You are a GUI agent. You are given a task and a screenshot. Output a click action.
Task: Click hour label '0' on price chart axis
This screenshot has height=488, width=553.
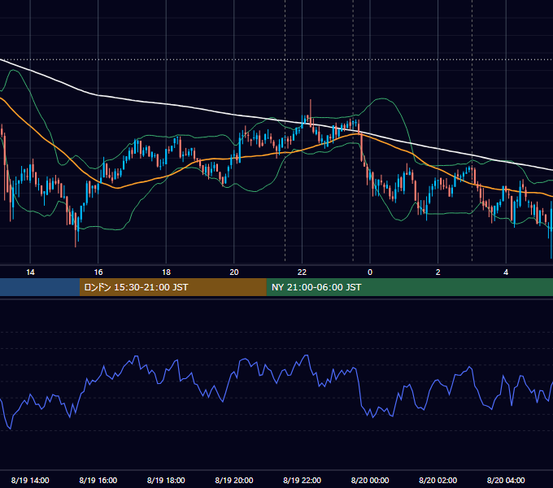coord(370,272)
